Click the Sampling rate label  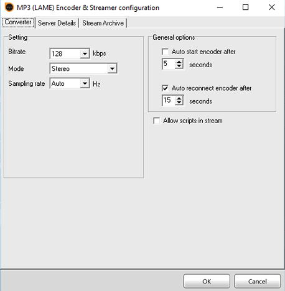tap(27, 83)
